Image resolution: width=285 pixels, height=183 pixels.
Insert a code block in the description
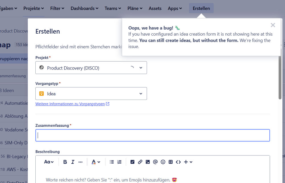[178, 162]
